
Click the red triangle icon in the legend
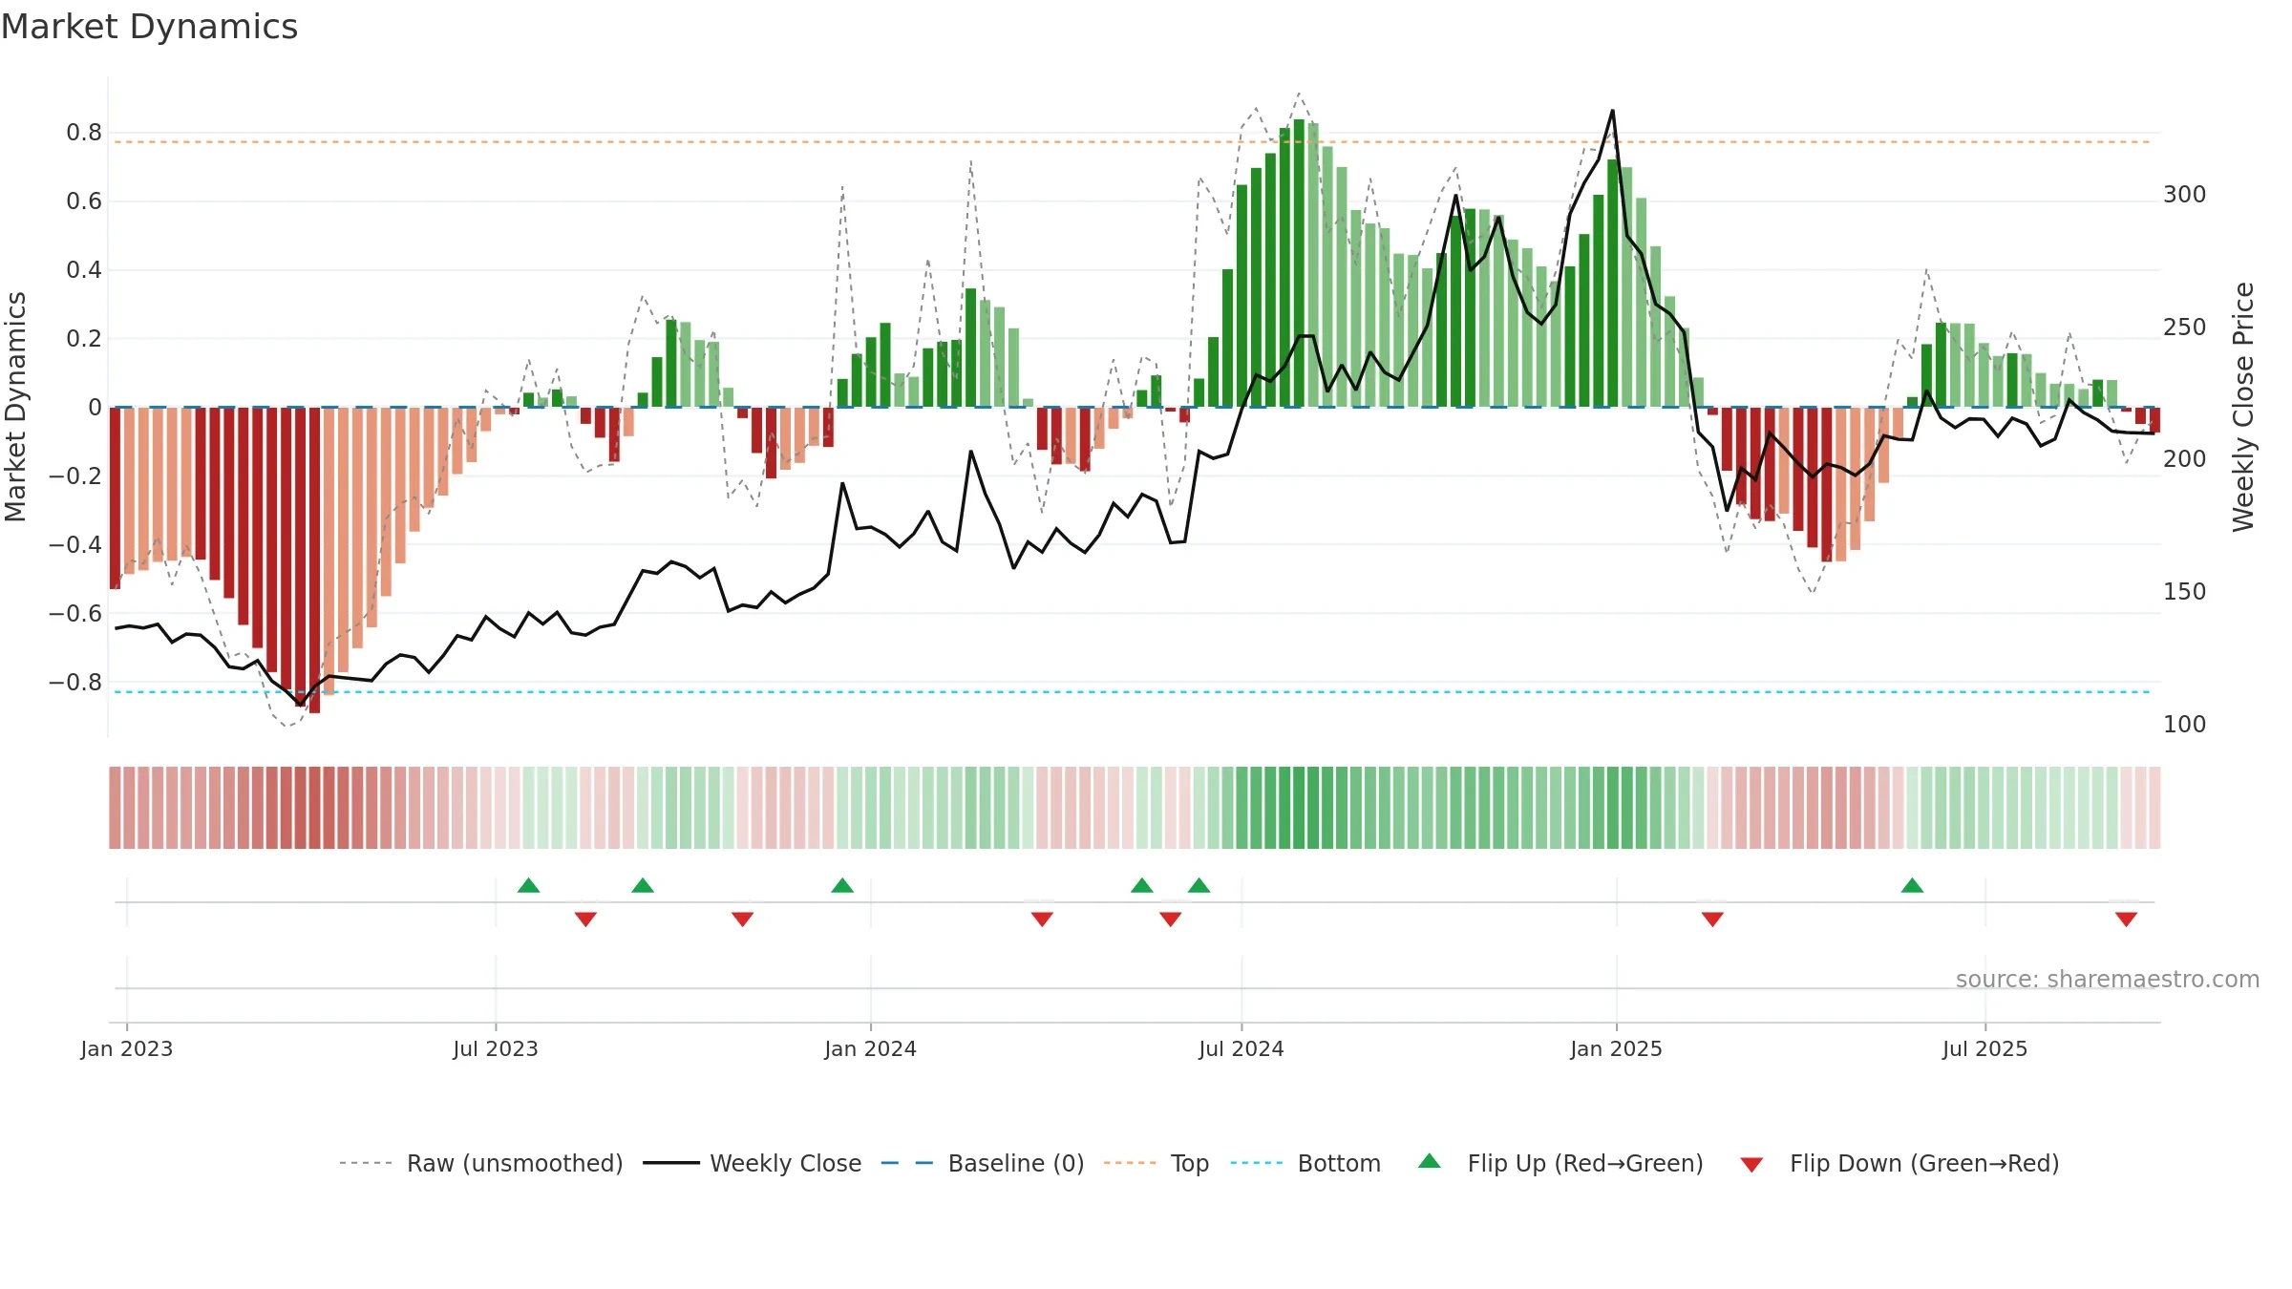(x=1751, y=1165)
